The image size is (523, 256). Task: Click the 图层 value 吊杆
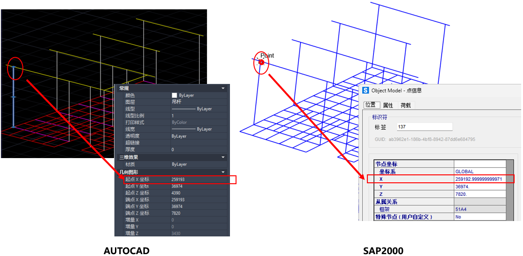pyautogui.click(x=177, y=102)
